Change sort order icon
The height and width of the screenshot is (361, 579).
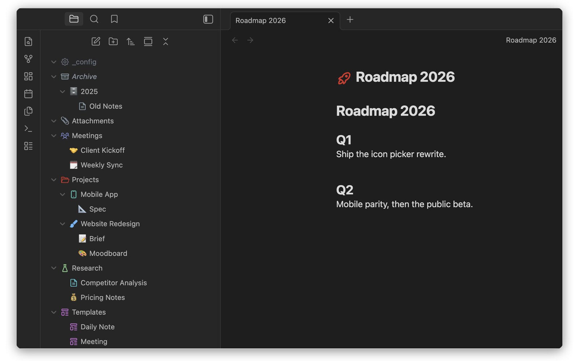coord(131,42)
